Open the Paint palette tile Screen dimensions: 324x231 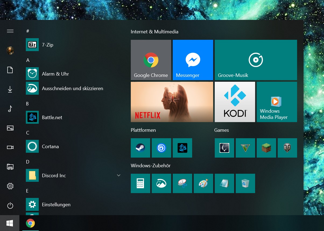(x=203, y=183)
